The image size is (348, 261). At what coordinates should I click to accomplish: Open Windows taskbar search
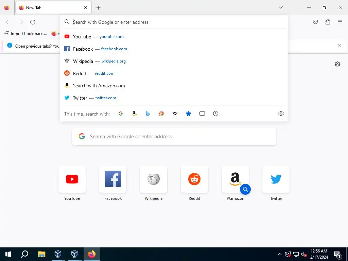(x=24, y=254)
